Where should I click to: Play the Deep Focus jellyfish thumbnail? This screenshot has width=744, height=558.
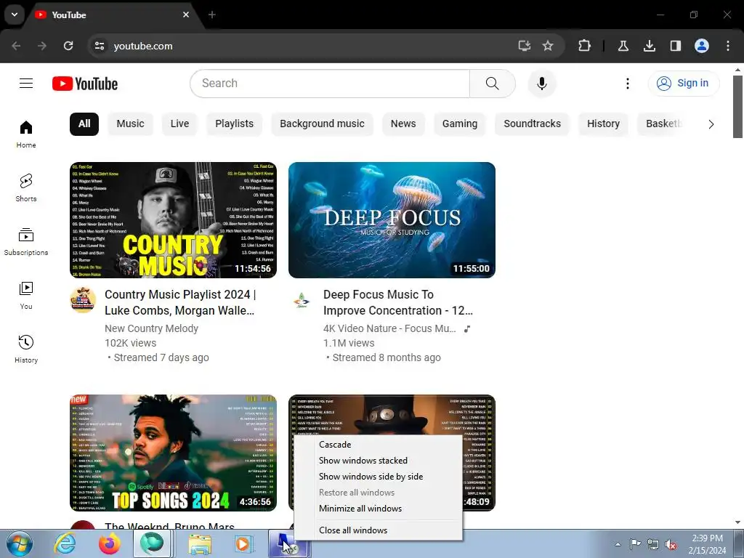tap(392, 220)
